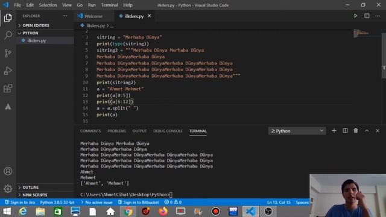The image size is (386, 217).
Task: Click ilkders.py breadcrumb in editor
Action: (95, 25)
